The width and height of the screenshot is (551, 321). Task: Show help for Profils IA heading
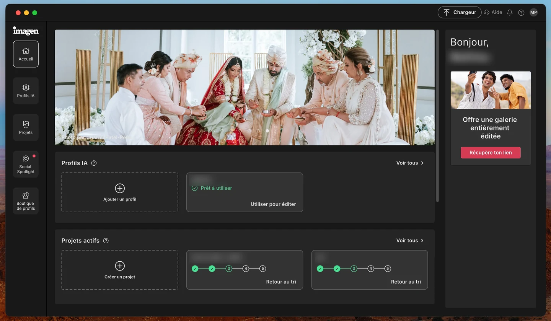click(x=94, y=163)
